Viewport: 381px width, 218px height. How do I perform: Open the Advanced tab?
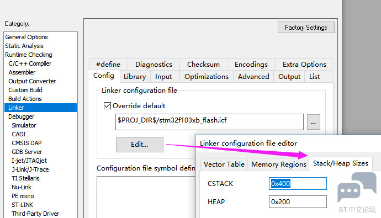pos(253,77)
